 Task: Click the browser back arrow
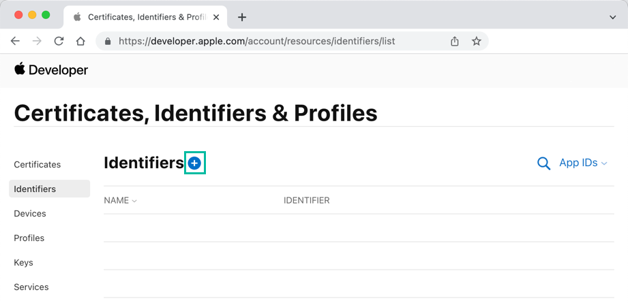point(15,41)
